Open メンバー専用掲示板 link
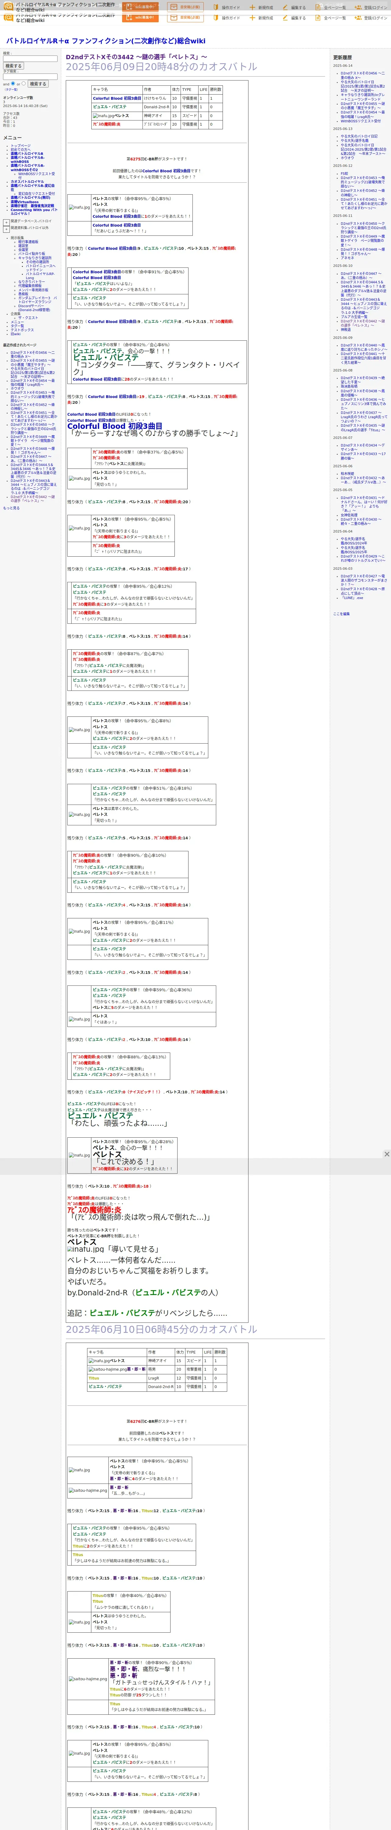The width and height of the screenshot is (391, 1830). click(33, 290)
